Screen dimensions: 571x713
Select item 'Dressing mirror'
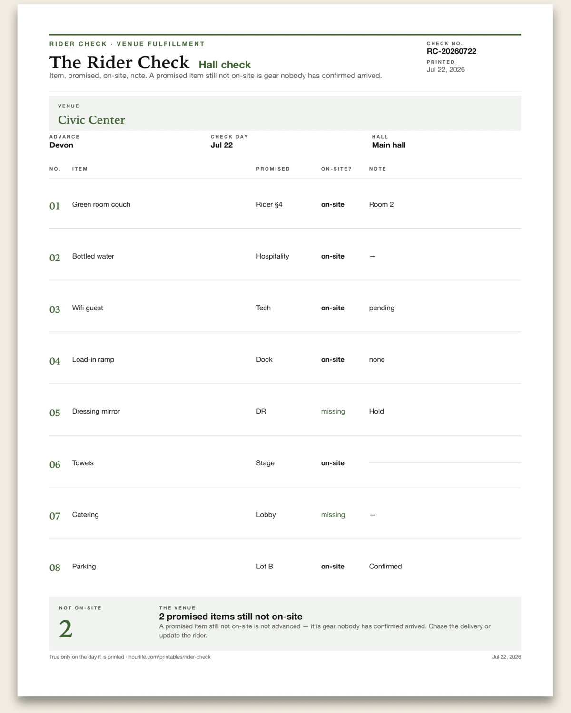click(96, 412)
